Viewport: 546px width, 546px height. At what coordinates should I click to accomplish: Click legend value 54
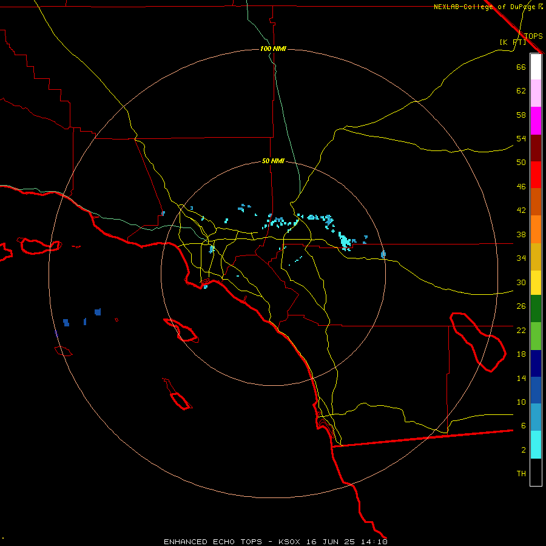coord(521,138)
